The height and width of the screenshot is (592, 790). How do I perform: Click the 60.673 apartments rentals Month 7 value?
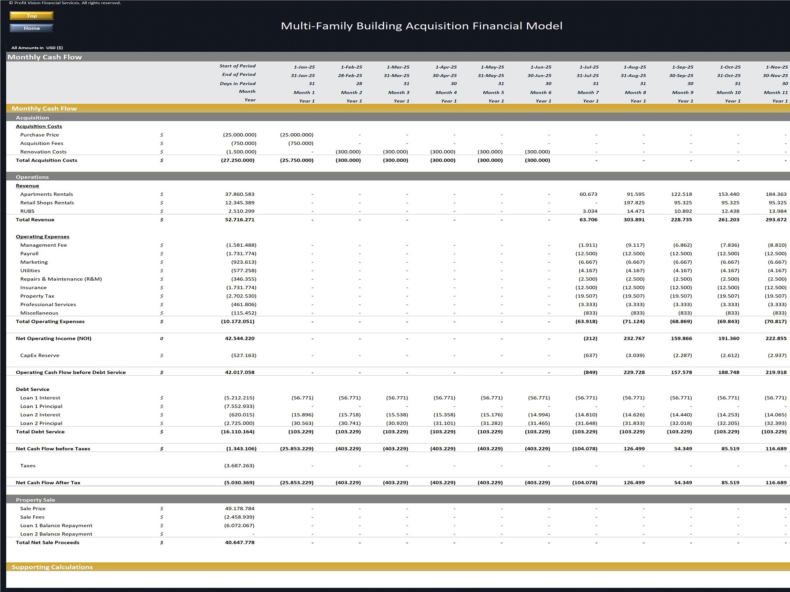pos(589,194)
